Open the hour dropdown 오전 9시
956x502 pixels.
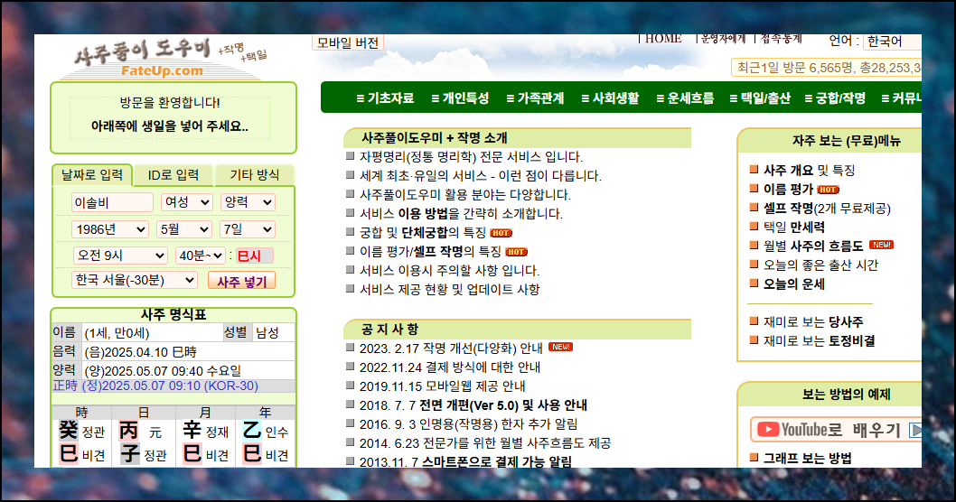pos(120,256)
